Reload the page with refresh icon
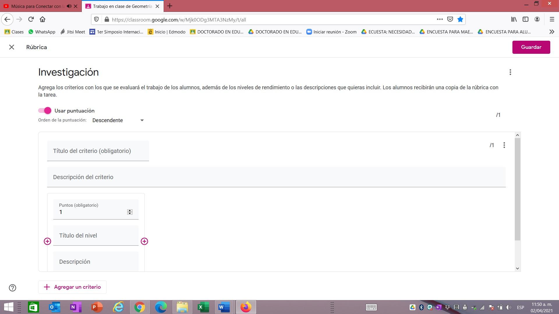This screenshot has width=559, height=314. (x=31, y=19)
